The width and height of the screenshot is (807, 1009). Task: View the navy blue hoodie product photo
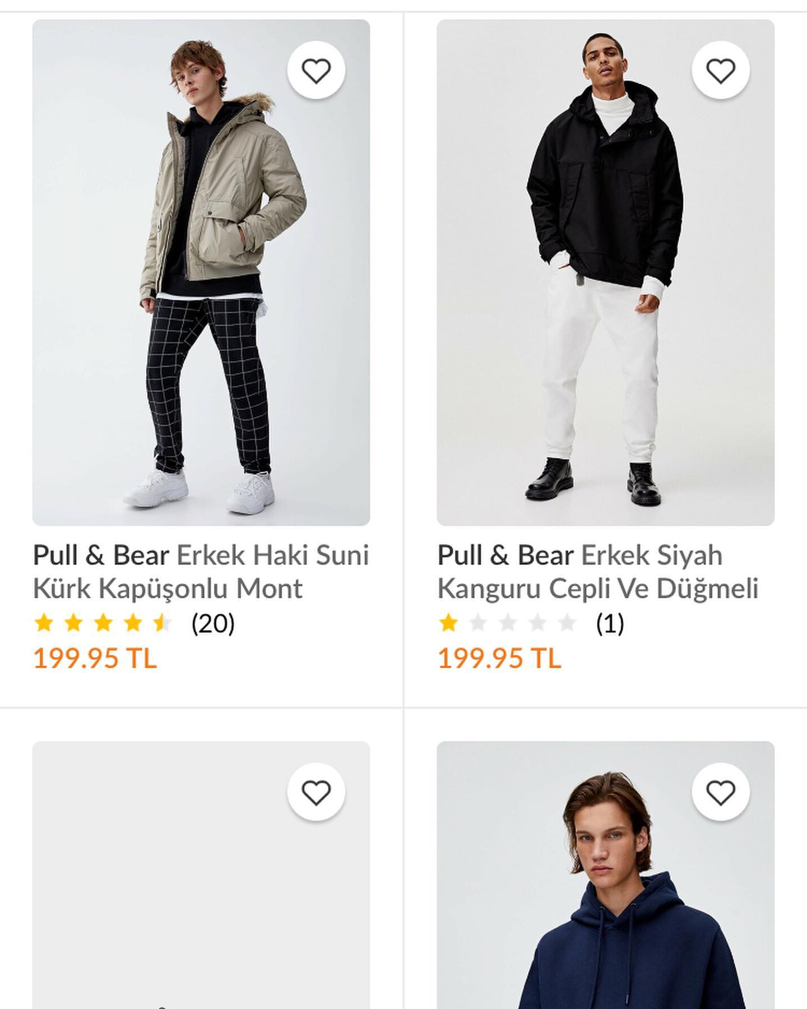[606, 875]
